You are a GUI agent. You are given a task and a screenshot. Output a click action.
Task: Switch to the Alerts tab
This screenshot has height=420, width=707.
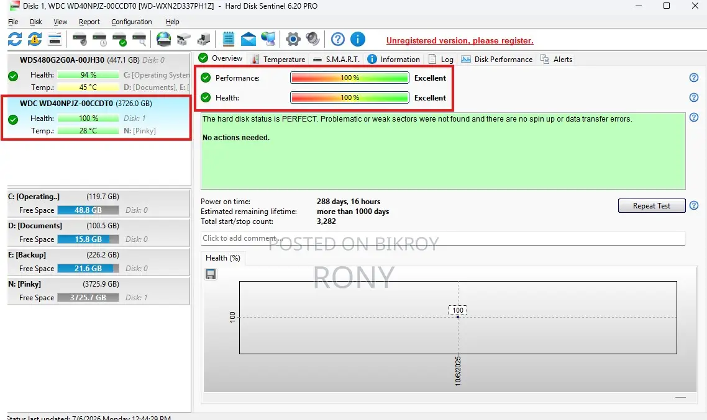(557, 59)
